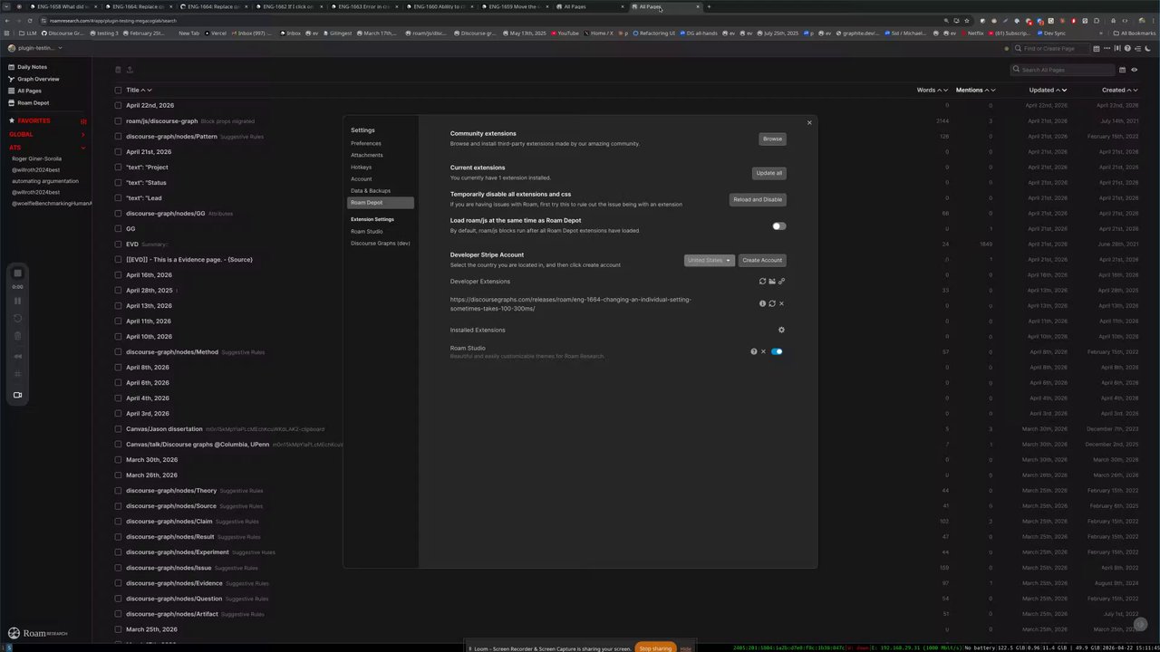Open the United States country dropdown
This screenshot has height=652, width=1160.
pos(709,260)
